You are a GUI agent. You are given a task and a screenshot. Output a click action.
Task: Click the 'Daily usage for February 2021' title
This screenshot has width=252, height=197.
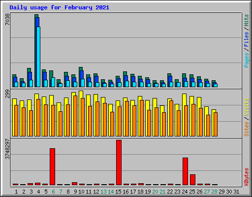click(60, 7)
